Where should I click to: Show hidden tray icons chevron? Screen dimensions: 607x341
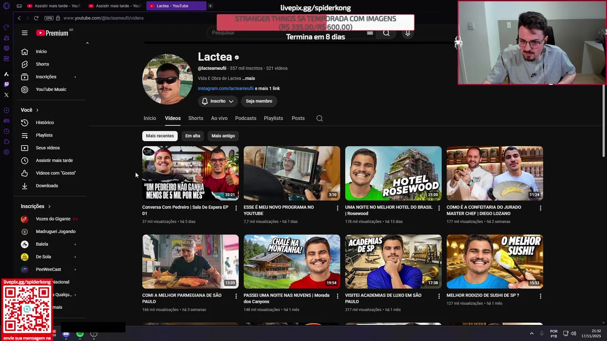(x=532, y=333)
